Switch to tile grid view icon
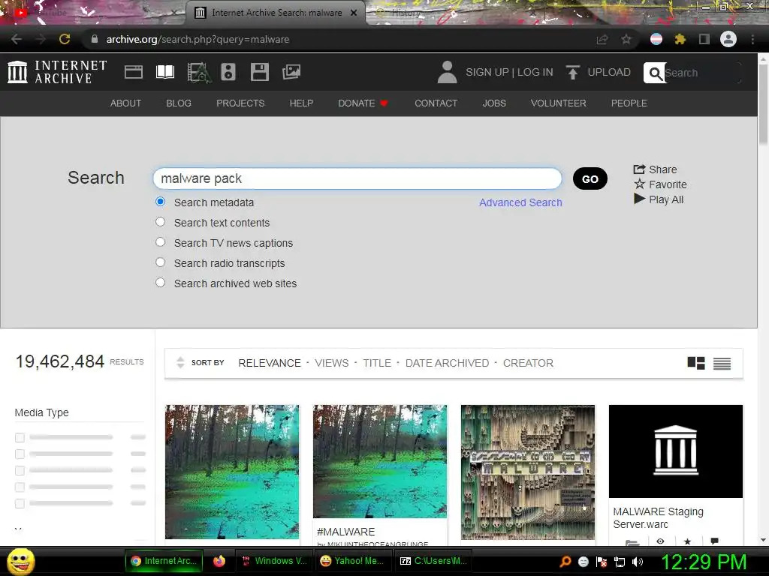The width and height of the screenshot is (769, 576). 696,363
